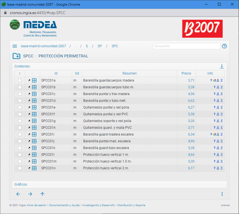Open the column options three-dot menu in the table header
Screen dimensions: 239x214
[x=20, y=73]
